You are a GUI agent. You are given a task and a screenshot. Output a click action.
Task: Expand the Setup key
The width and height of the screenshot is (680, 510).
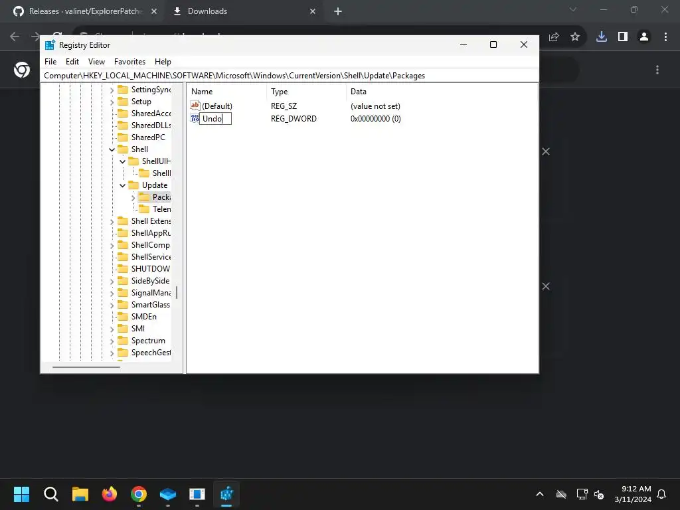coord(112,102)
